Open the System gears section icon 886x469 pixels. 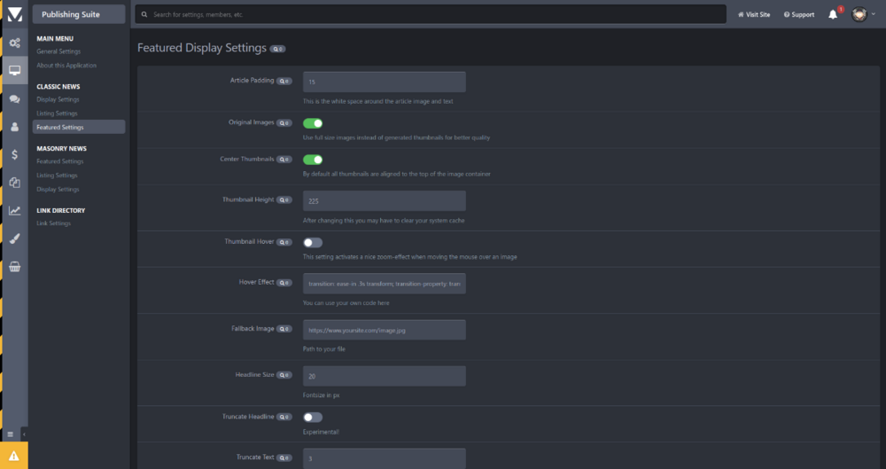pyautogui.click(x=15, y=43)
